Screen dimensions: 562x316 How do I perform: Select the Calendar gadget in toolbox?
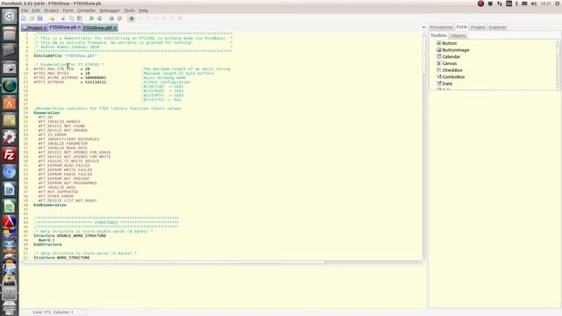pos(451,56)
